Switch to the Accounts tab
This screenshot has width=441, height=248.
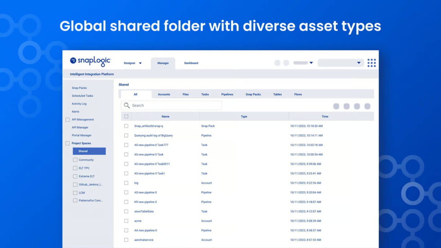click(164, 95)
